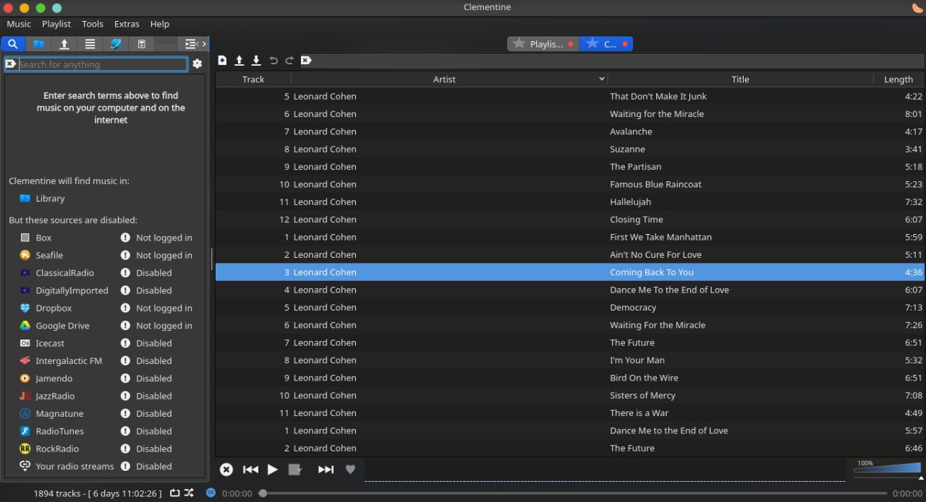The width and height of the screenshot is (926, 502).
Task: Click the Google Drive source icon
Action: coord(25,326)
